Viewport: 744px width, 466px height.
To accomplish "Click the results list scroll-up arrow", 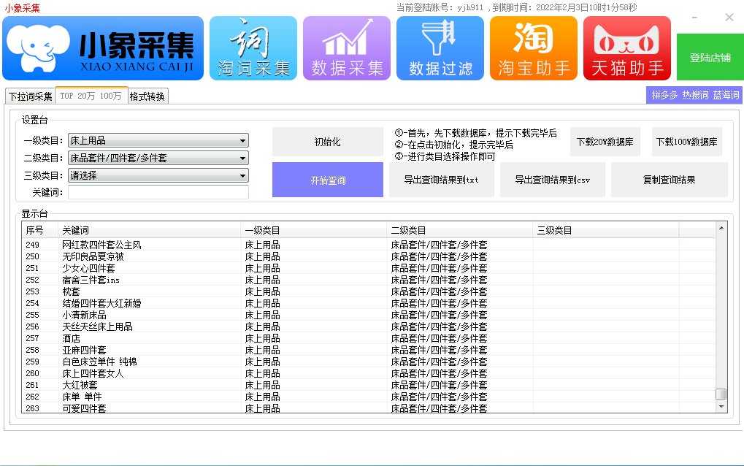I will [x=721, y=229].
